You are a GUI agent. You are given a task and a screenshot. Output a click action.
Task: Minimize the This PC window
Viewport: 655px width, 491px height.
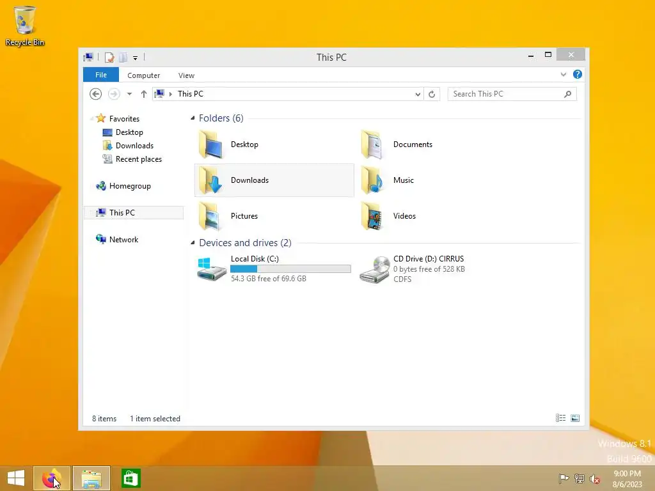531,55
